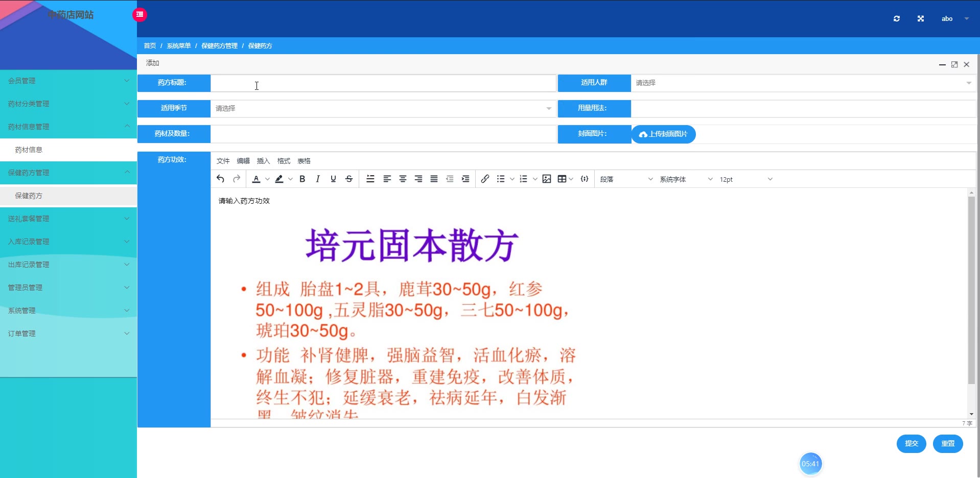Create a bulleted list
This screenshot has height=478, width=980.
(x=501, y=179)
